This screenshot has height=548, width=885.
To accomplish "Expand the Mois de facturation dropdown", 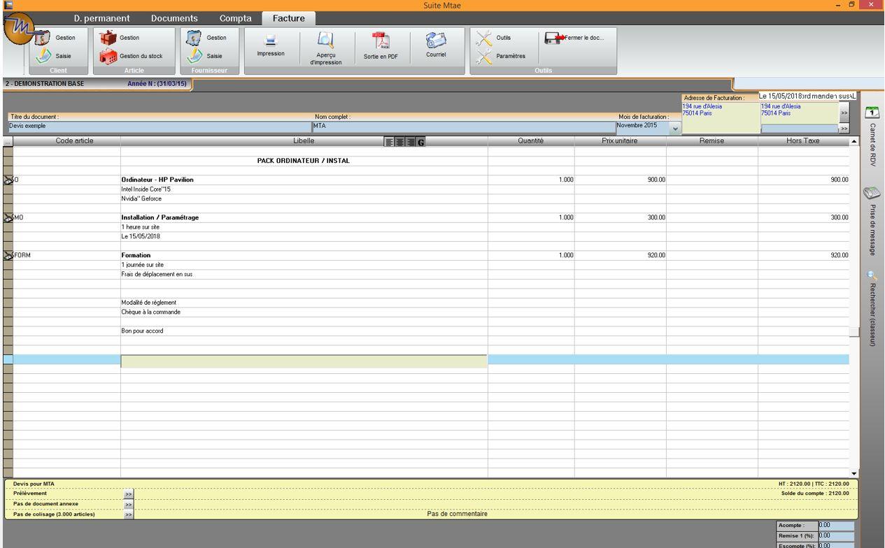I will point(675,128).
